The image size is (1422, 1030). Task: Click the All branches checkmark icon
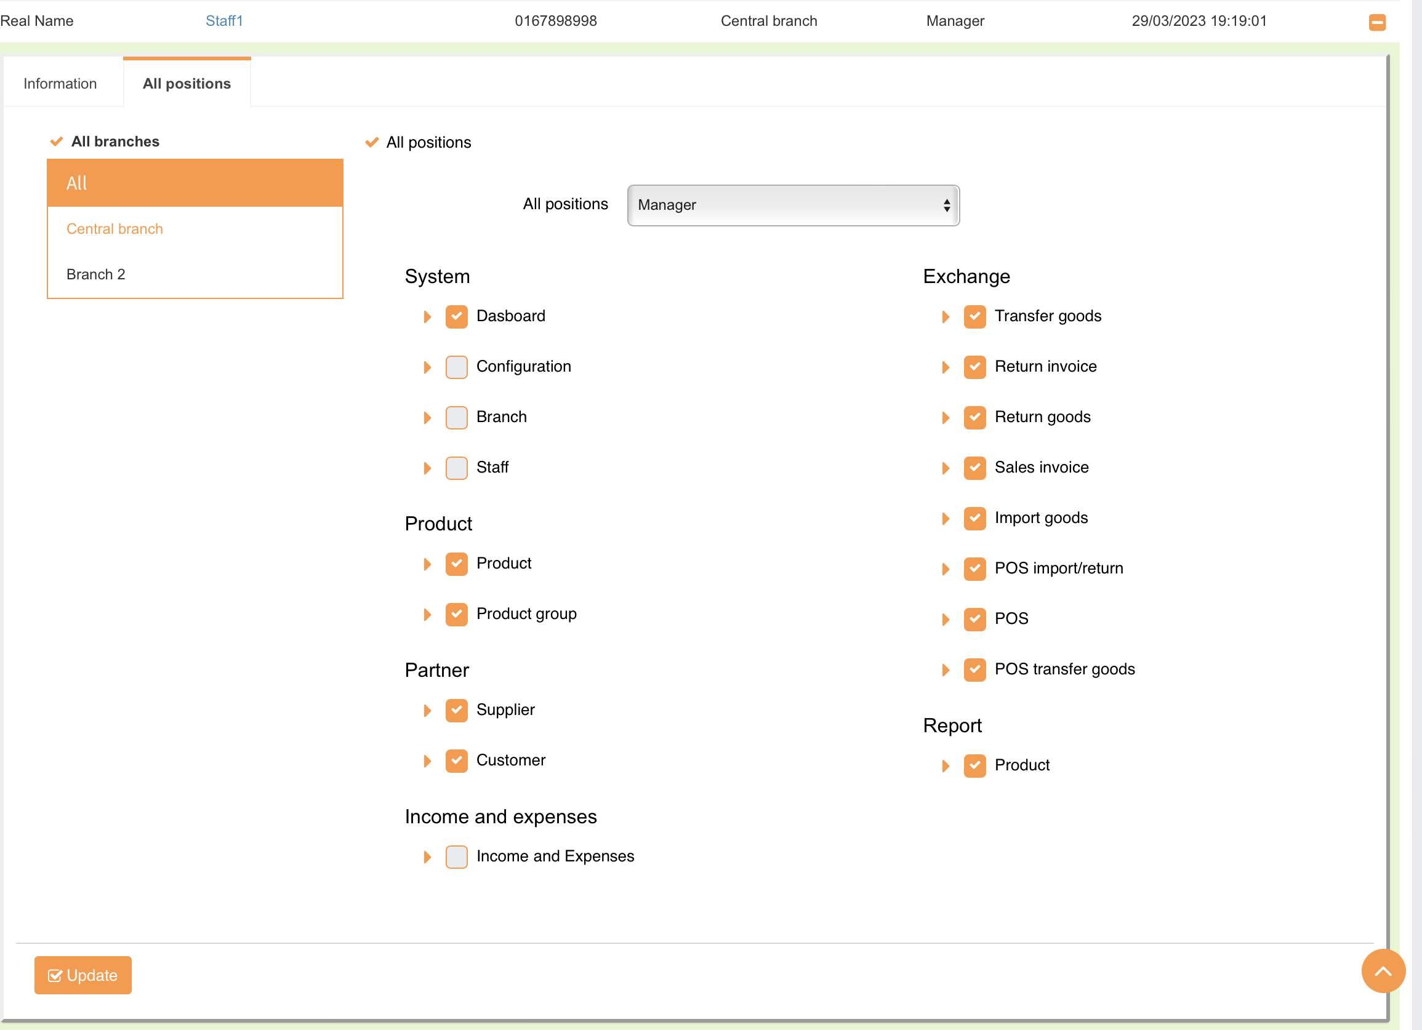click(x=57, y=142)
